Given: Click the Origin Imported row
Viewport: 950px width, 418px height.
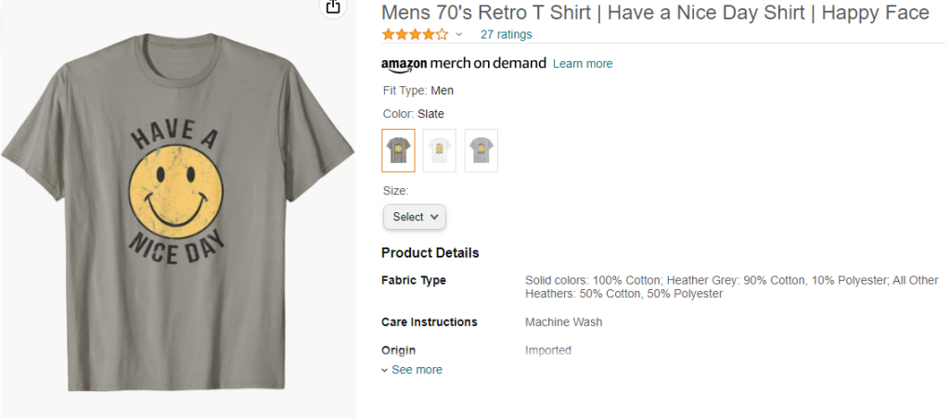Looking at the screenshot, I should 476,350.
